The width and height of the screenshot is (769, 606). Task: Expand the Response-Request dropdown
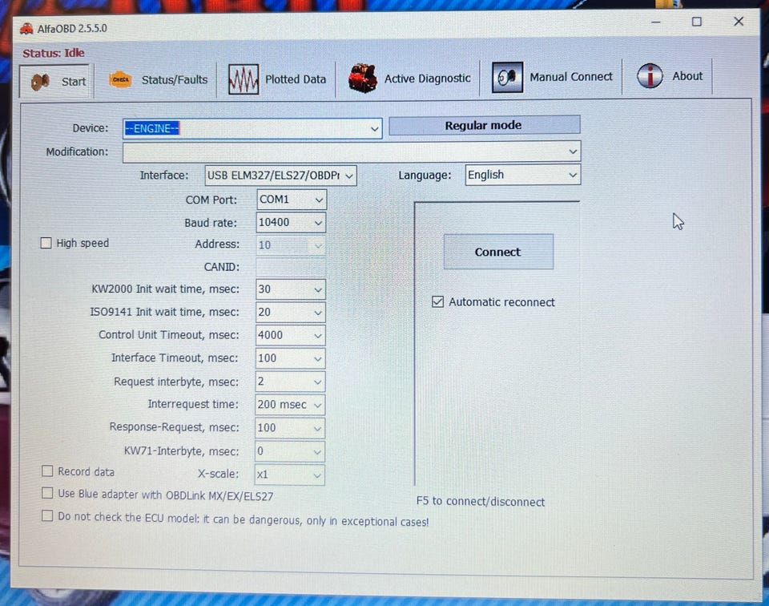click(x=317, y=428)
